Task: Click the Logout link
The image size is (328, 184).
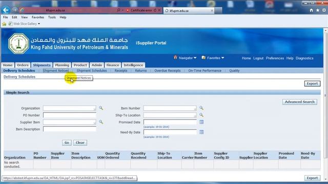Action: pos(258,58)
